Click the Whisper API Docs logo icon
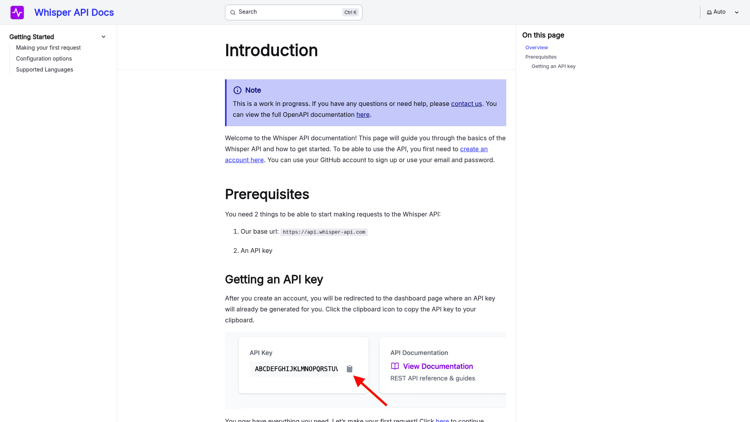 pos(17,12)
